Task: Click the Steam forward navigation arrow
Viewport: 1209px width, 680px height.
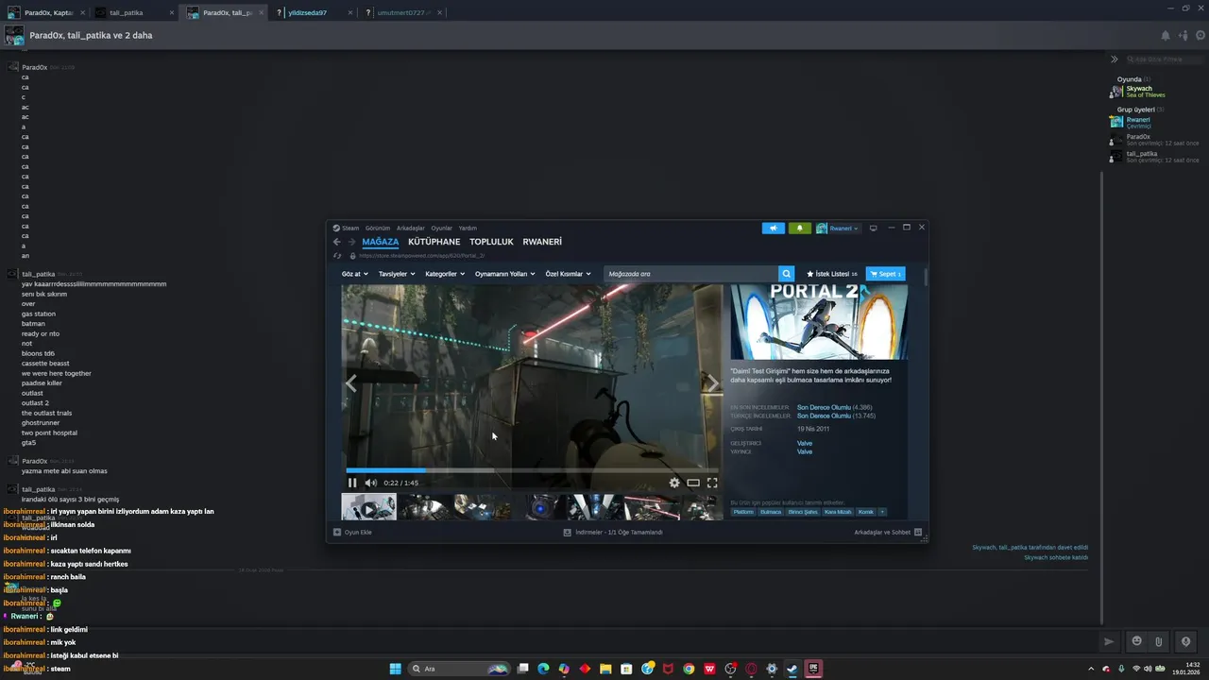Action: click(x=351, y=242)
